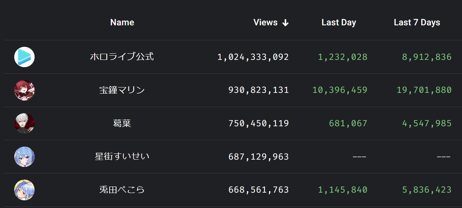
Task: Click the 5,836,423 weekly views value
Action: 427,190
